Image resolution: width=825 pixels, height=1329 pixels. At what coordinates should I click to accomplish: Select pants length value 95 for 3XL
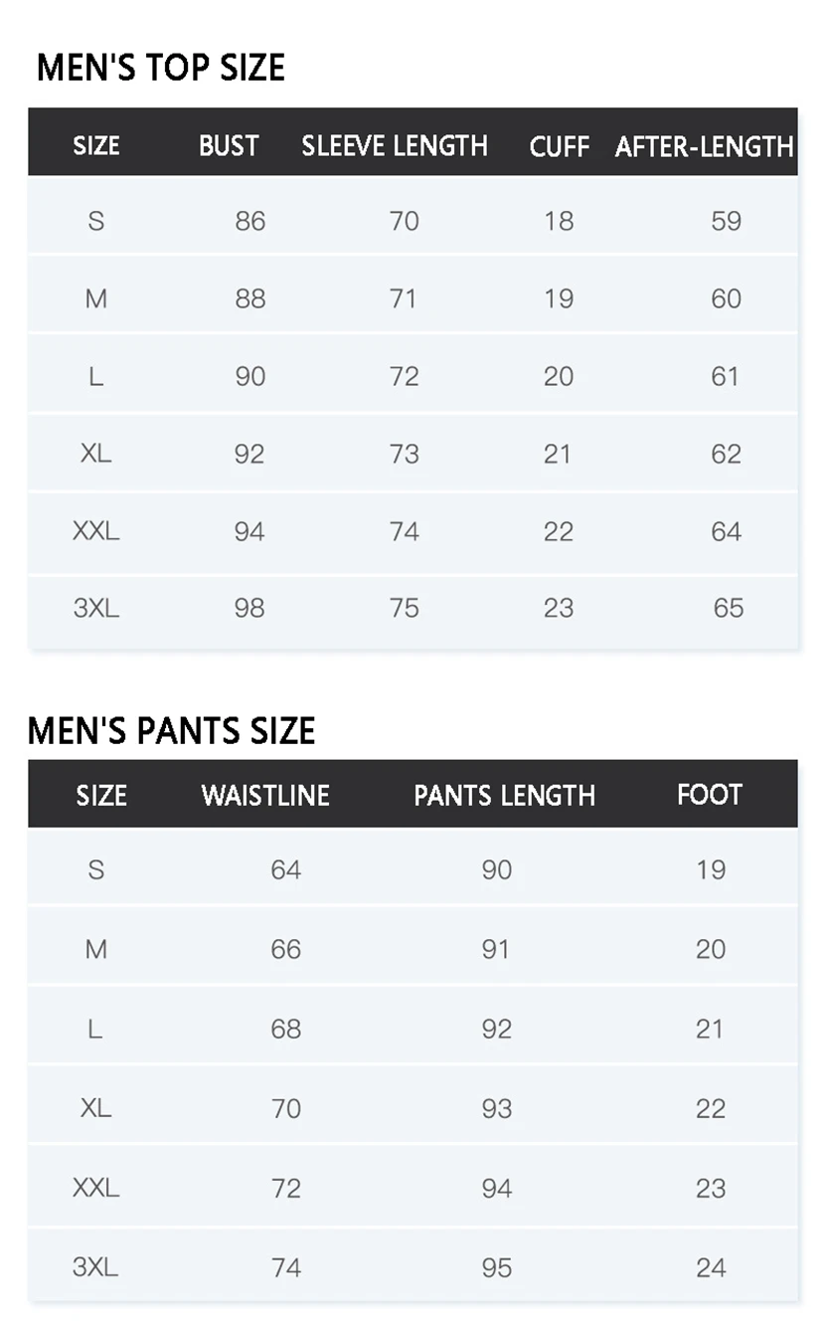pos(497,1267)
